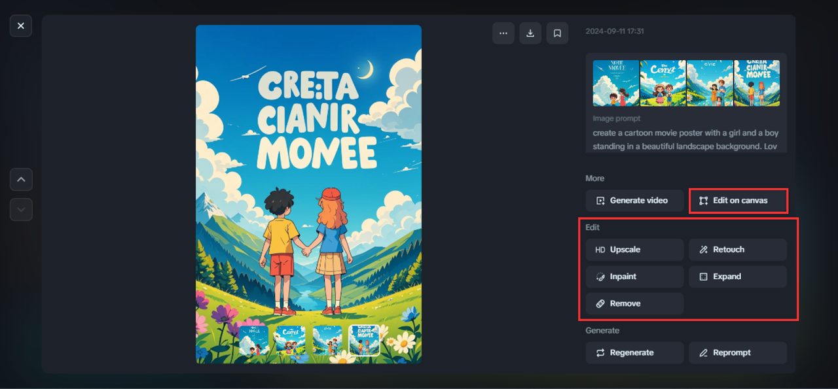Select second thumbnail in top-right image strip
Viewport: 838px width, 389px height.
tap(663, 83)
